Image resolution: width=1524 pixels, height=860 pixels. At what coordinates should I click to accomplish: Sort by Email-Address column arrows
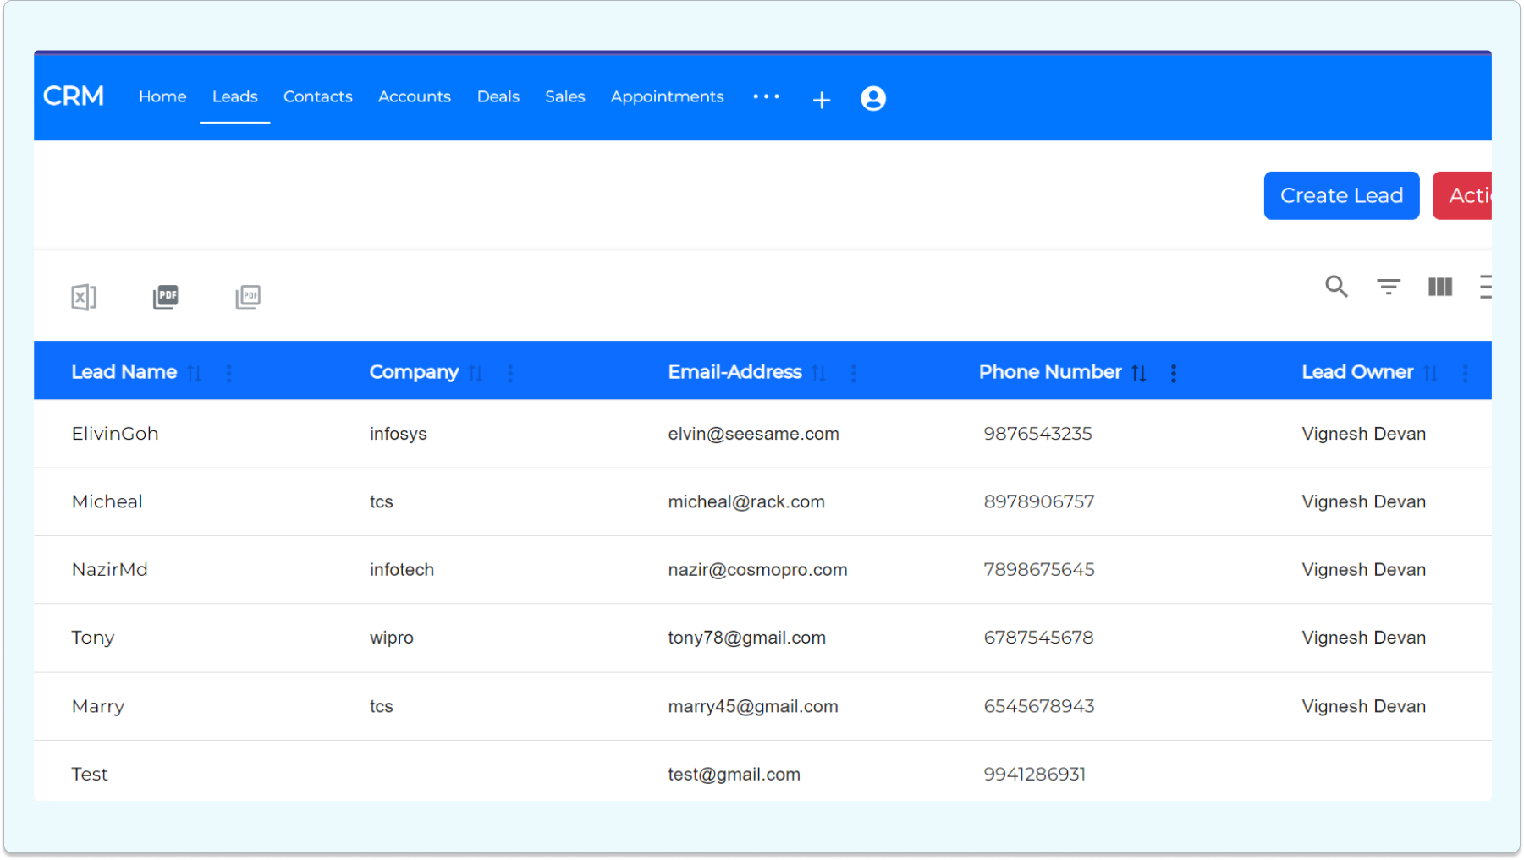point(818,373)
